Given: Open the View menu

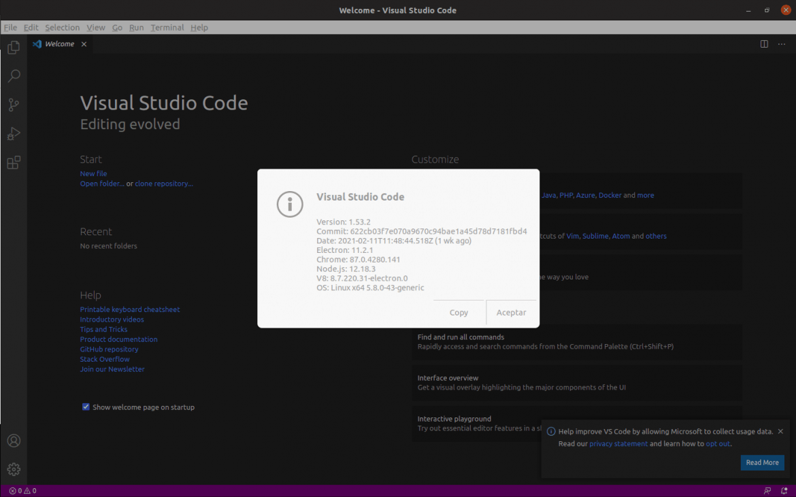Looking at the screenshot, I should pos(96,27).
